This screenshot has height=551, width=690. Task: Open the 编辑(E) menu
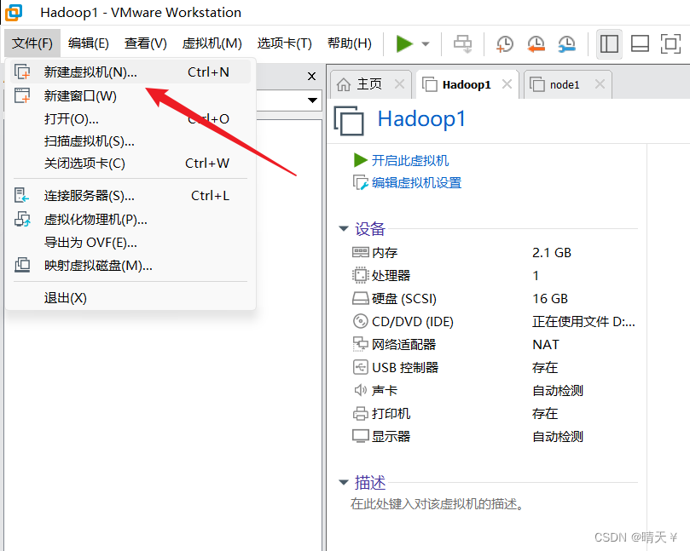pyautogui.click(x=89, y=43)
